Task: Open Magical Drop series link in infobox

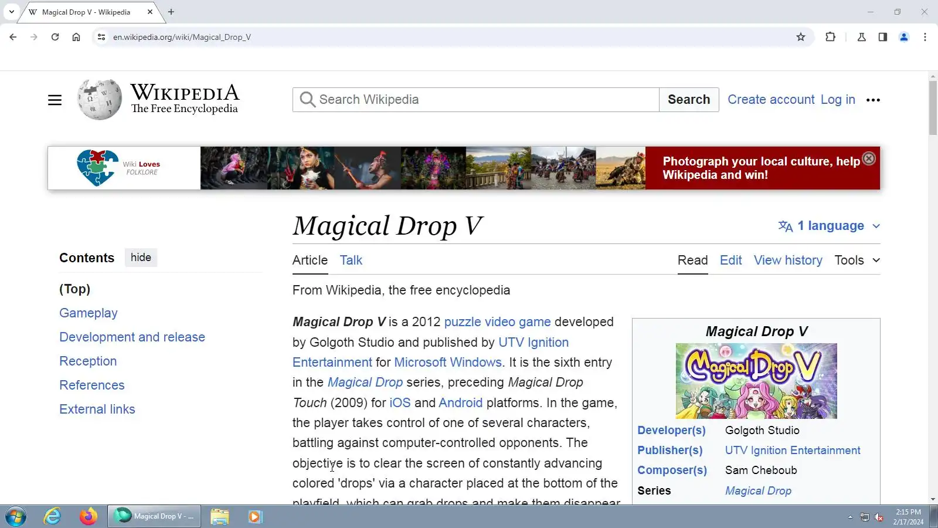Action: pos(758,491)
